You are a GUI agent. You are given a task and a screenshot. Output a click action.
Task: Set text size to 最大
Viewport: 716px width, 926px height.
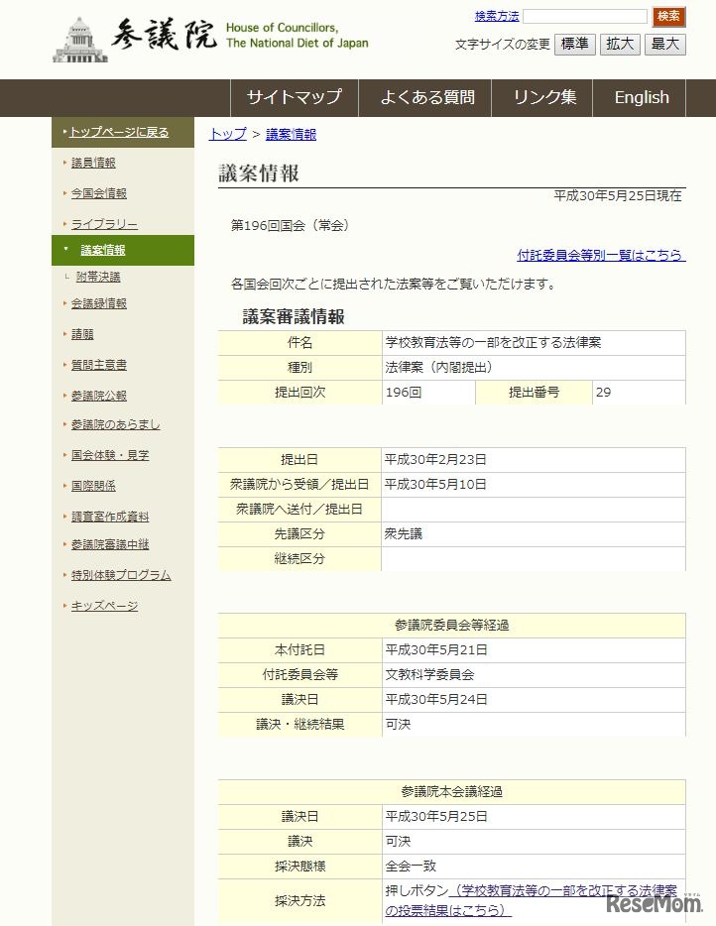click(665, 45)
